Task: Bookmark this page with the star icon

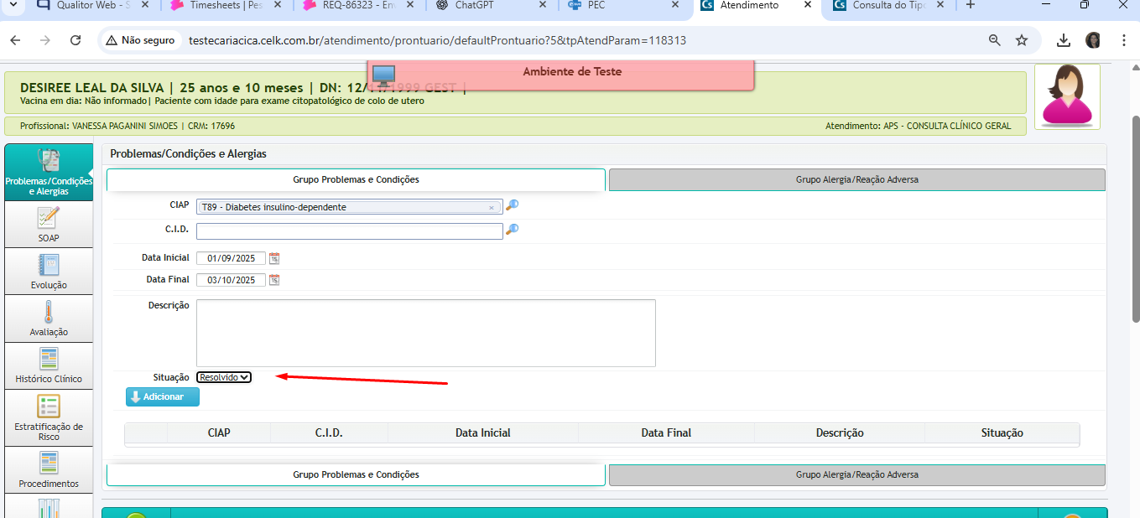Action: coord(1022,40)
